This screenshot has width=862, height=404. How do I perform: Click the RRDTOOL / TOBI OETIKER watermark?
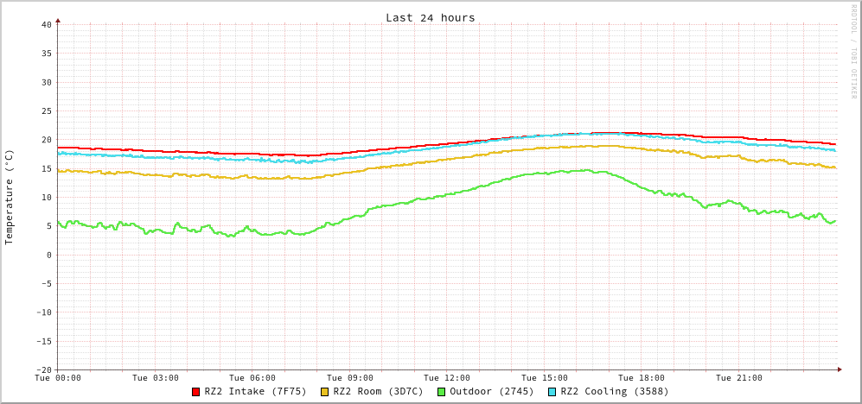pos(853,51)
